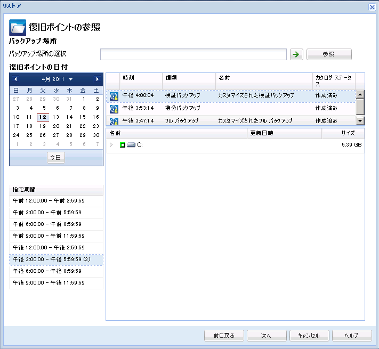The height and width of the screenshot is (349, 379).
Task: Toggle the green checkbox for C: drive
Action: click(x=122, y=145)
